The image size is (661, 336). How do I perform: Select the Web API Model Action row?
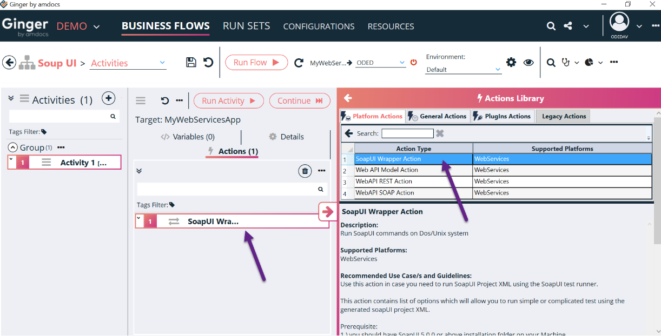(497, 170)
